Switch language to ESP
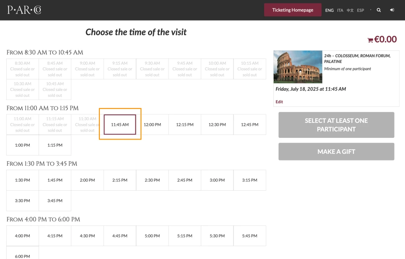 [x=361, y=10]
